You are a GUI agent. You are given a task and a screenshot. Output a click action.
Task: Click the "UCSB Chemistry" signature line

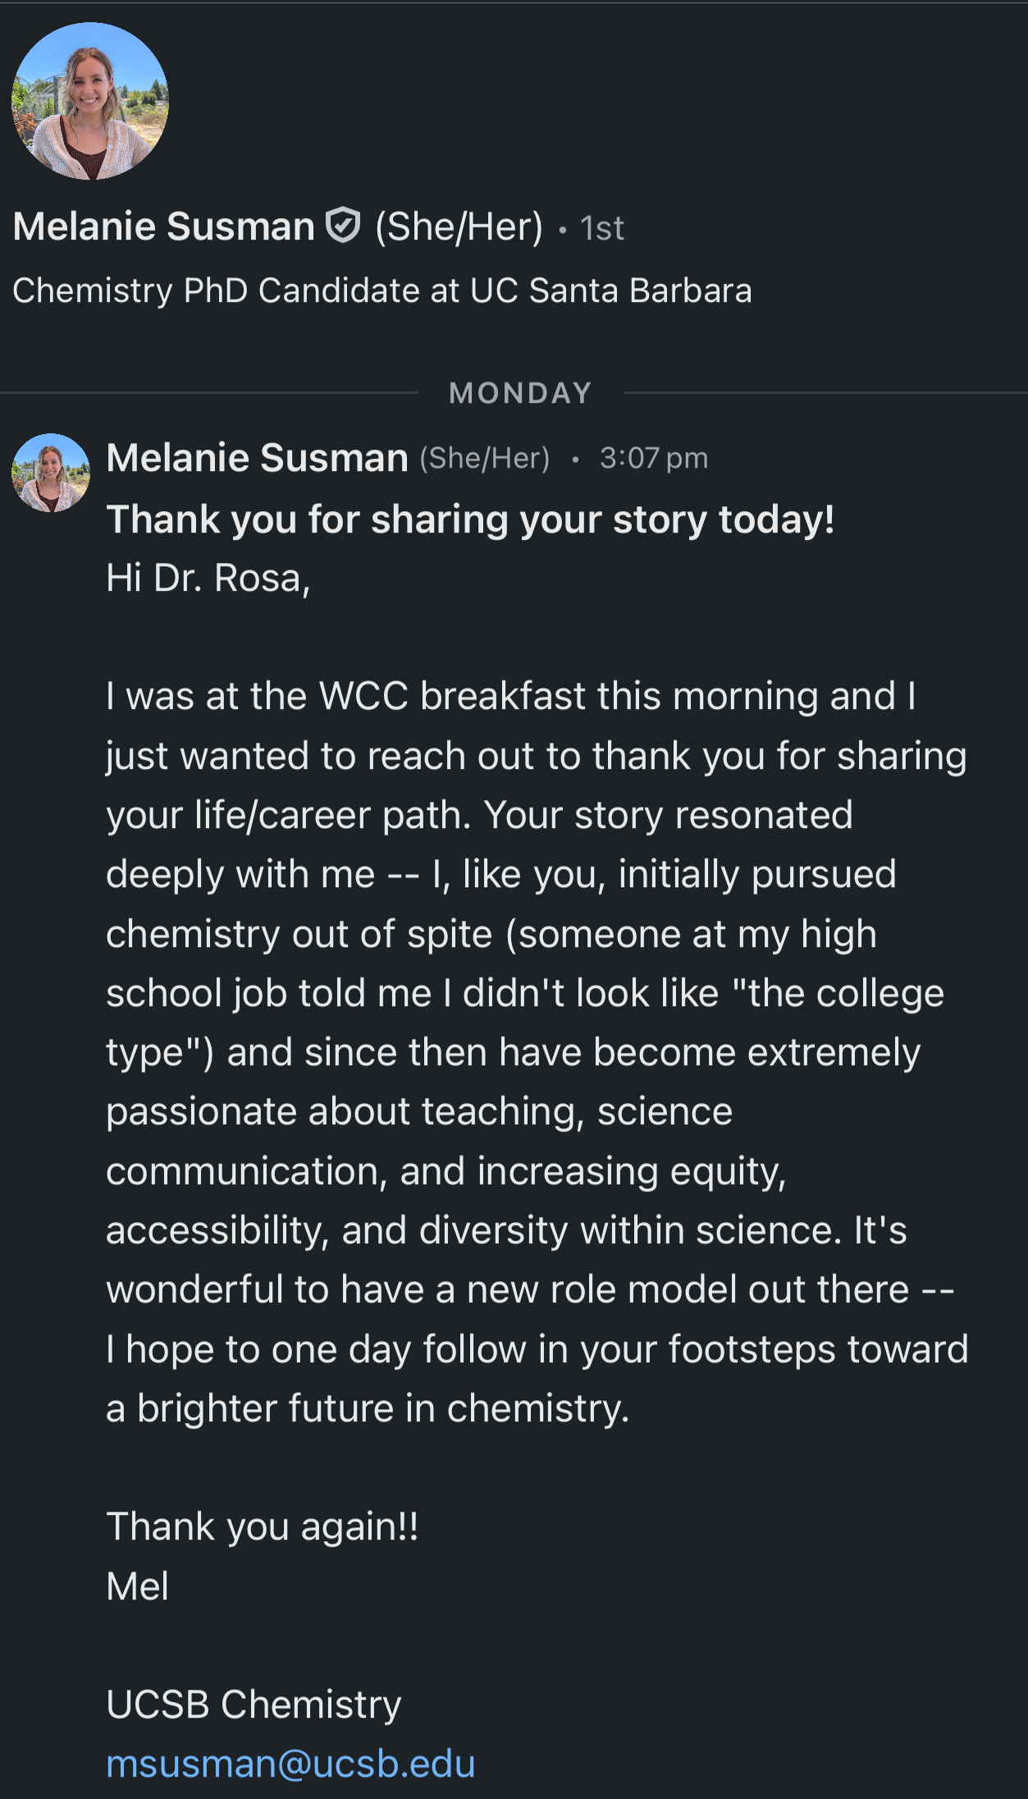254,1704
